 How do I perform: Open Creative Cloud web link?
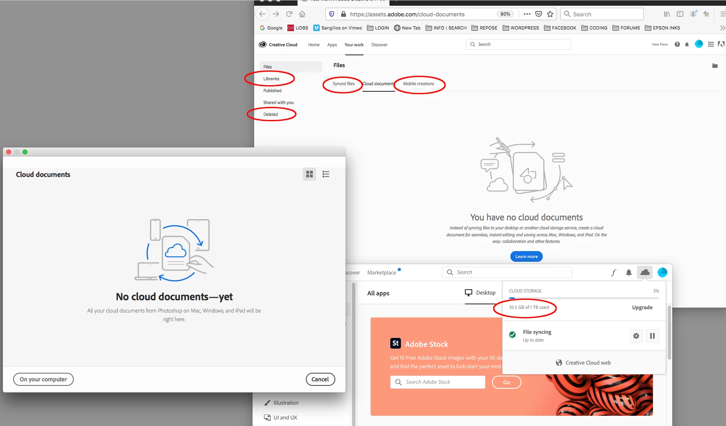tap(583, 363)
